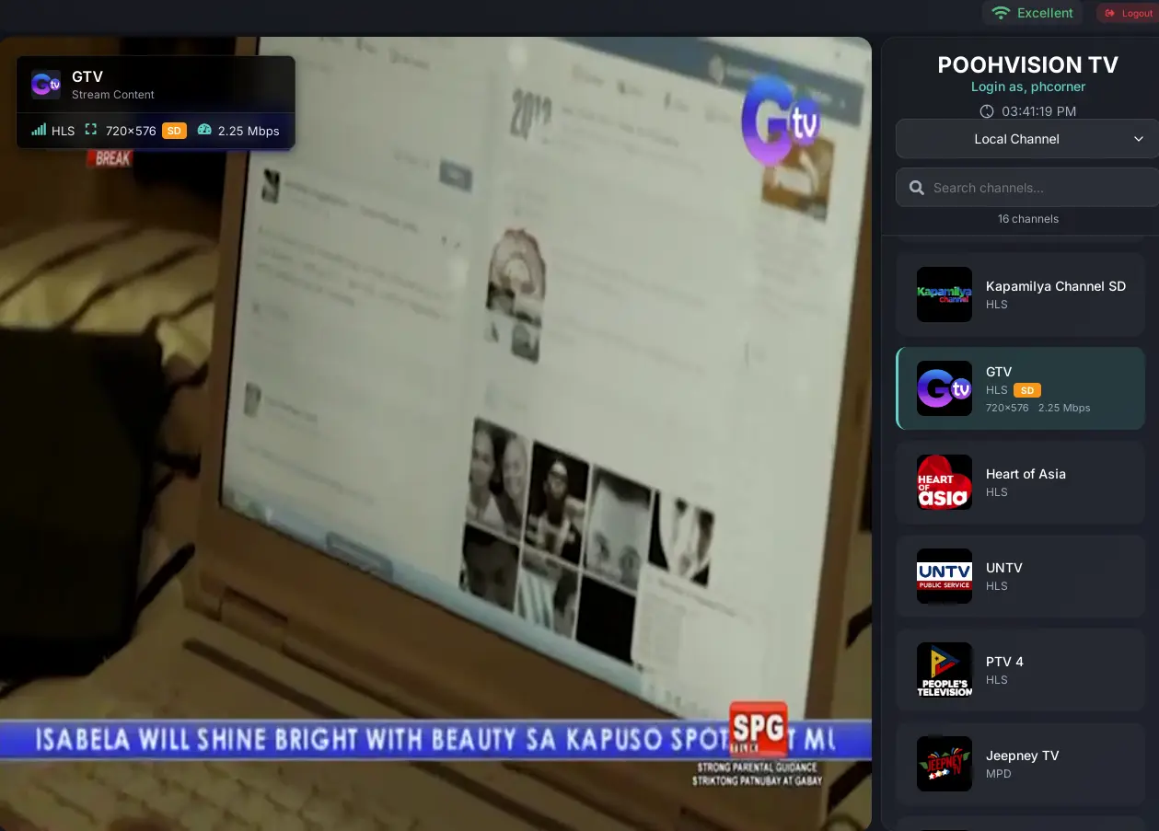Click the video player area
Image resolution: width=1159 pixels, height=831 pixels.
click(x=435, y=433)
